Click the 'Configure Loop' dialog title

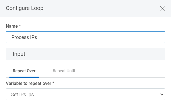25,8
